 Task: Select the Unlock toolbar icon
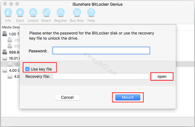tap(33, 12)
